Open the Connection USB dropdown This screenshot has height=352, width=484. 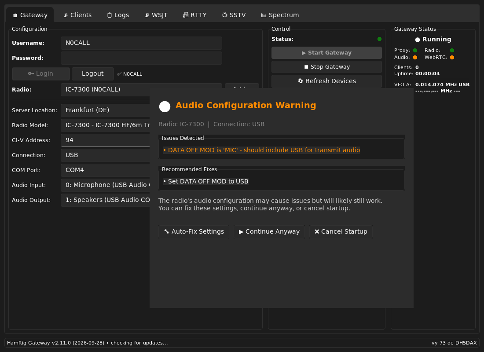coord(105,155)
